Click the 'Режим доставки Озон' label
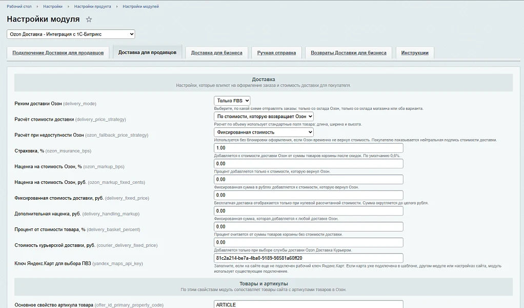Screen dimensions: 524x308 38,104
